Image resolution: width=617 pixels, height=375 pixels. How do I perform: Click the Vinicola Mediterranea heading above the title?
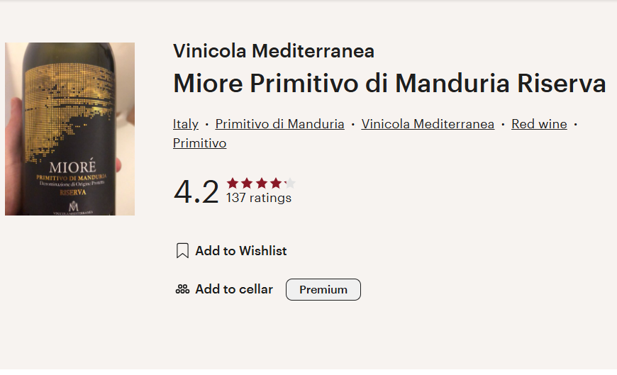pyautogui.click(x=274, y=51)
